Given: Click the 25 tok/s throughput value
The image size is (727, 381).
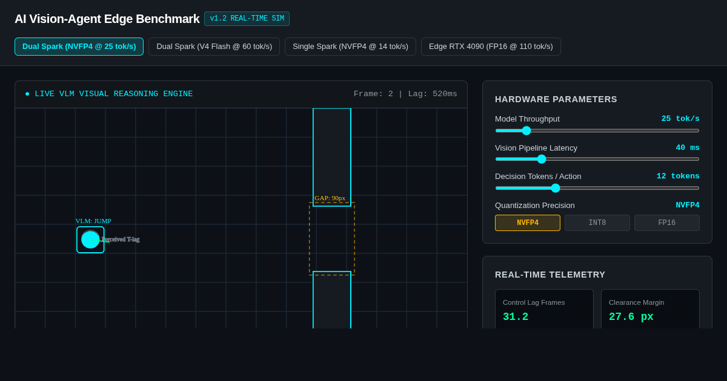Looking at the screenshot, I should [680, 119].
